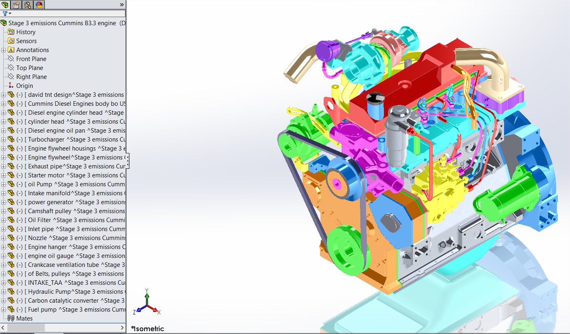
Task: Open the DisplayManager appearance tab
Action: click(x=39, y=5)
